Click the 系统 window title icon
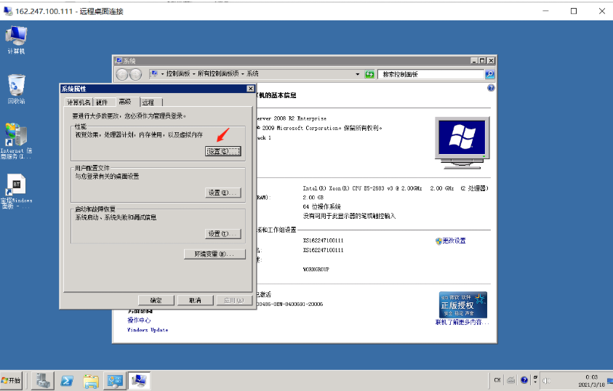The height and width of the screenshot is (391, 613). tap(119, 60)
